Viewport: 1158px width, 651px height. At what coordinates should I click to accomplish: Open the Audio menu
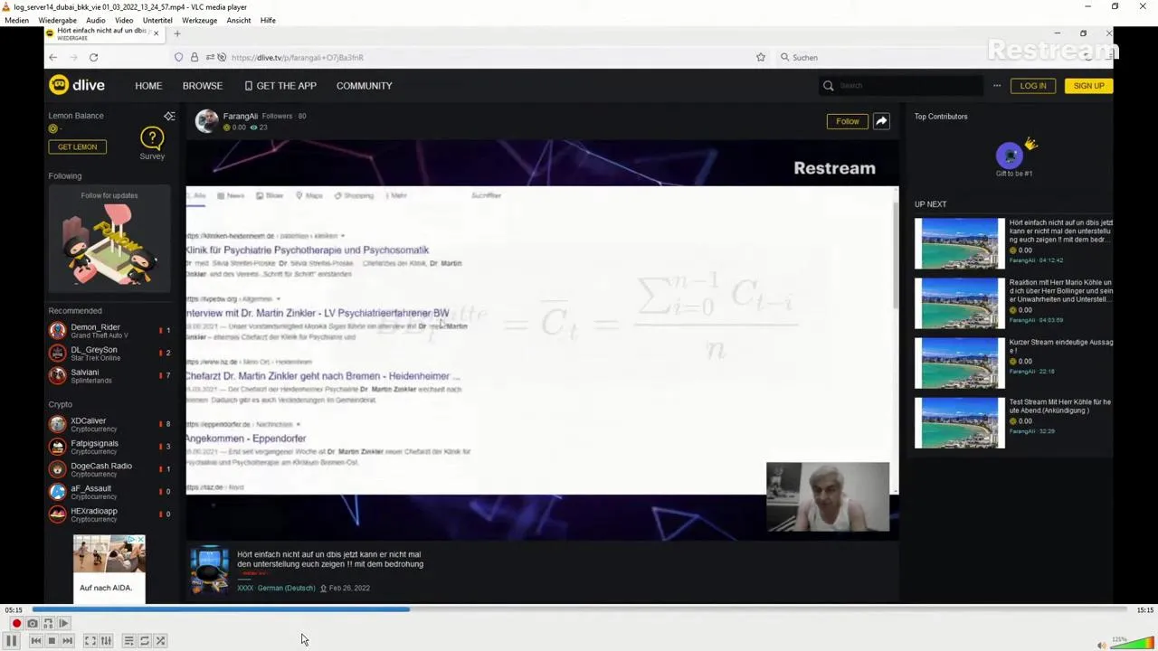(x=95, y=20)
